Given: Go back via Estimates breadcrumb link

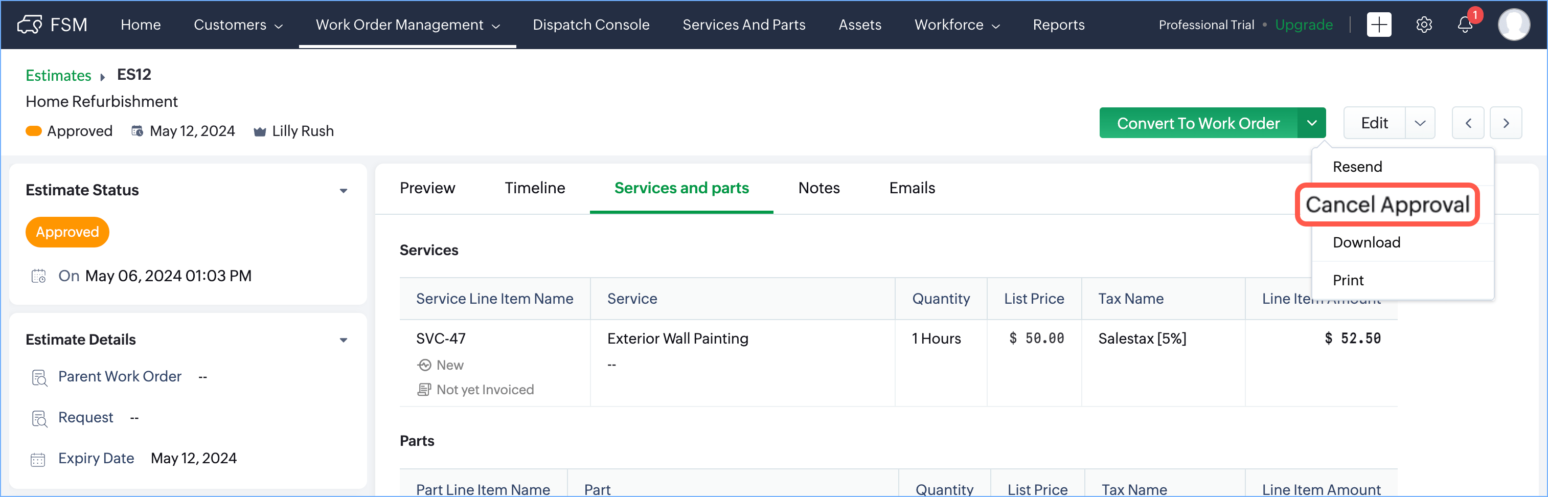Looking at the screenshot, I should click(58, 76).
